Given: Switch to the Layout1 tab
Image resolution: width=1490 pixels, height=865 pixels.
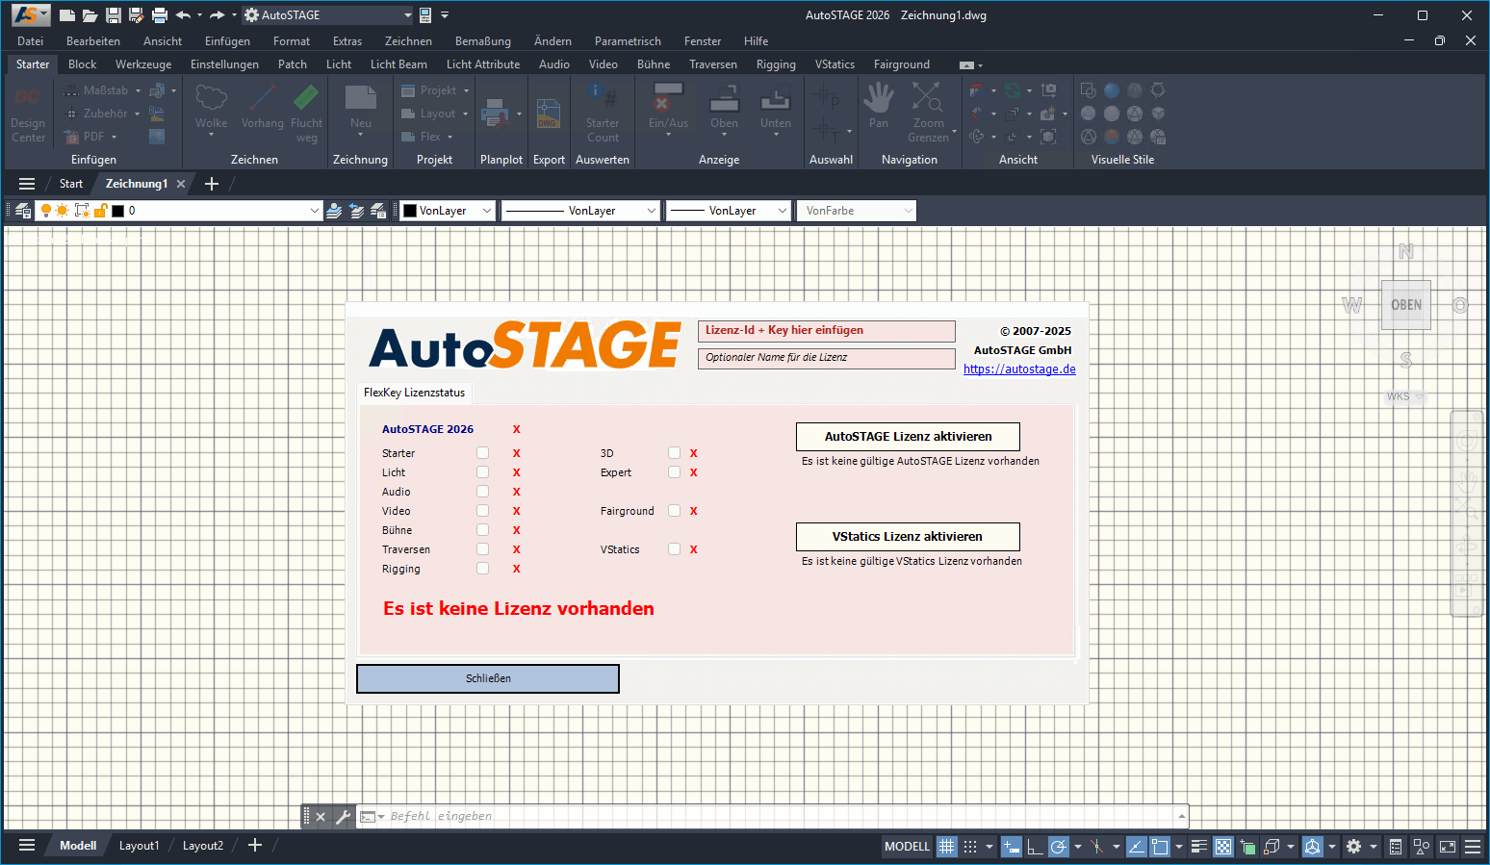Looking at the screenshot, I should [140, 846].
